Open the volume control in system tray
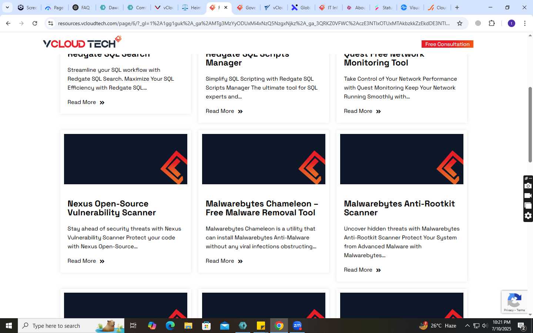This screenshot has height=333, width=533. coord(485,326)
